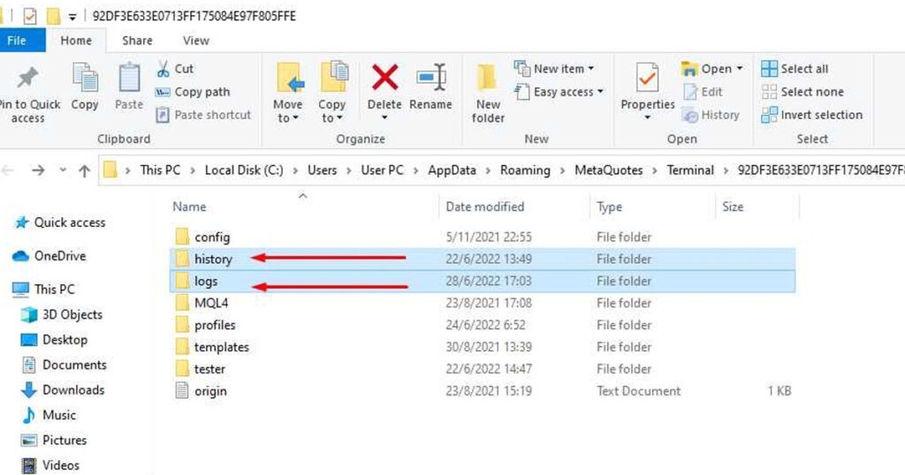Screen dimensions: 905x475
Task: Open Desktop in sidebar
Action: tap(54, 340)
